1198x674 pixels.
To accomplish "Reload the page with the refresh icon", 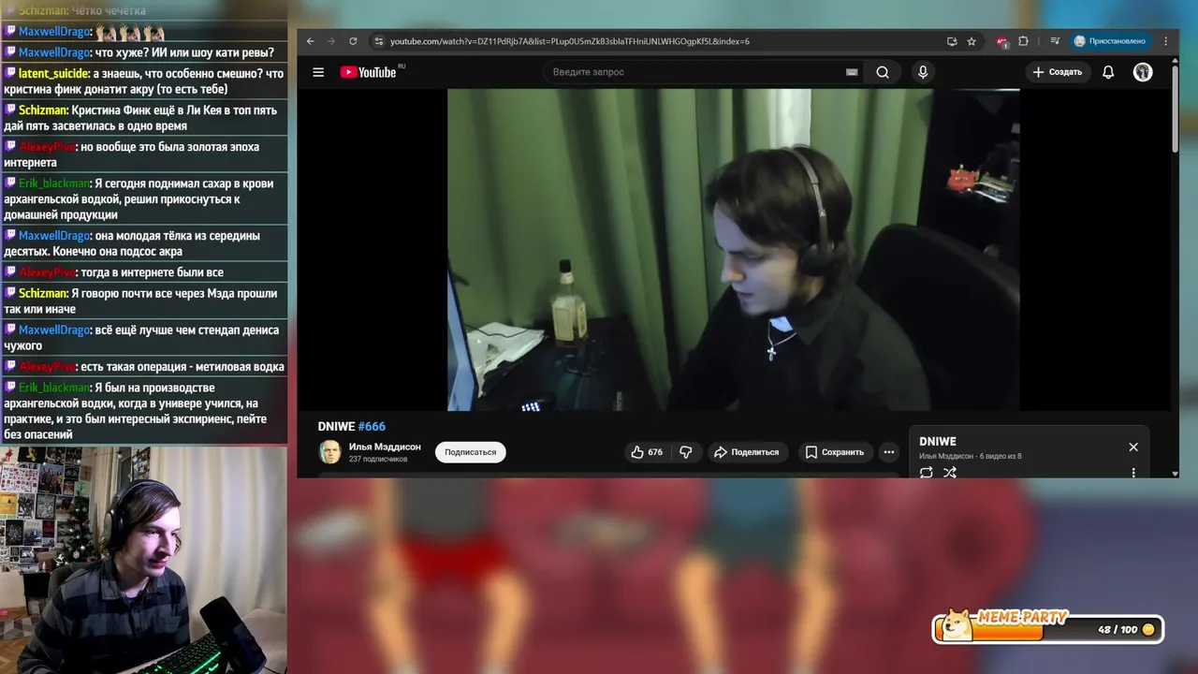I will click(x=353, y=41).
